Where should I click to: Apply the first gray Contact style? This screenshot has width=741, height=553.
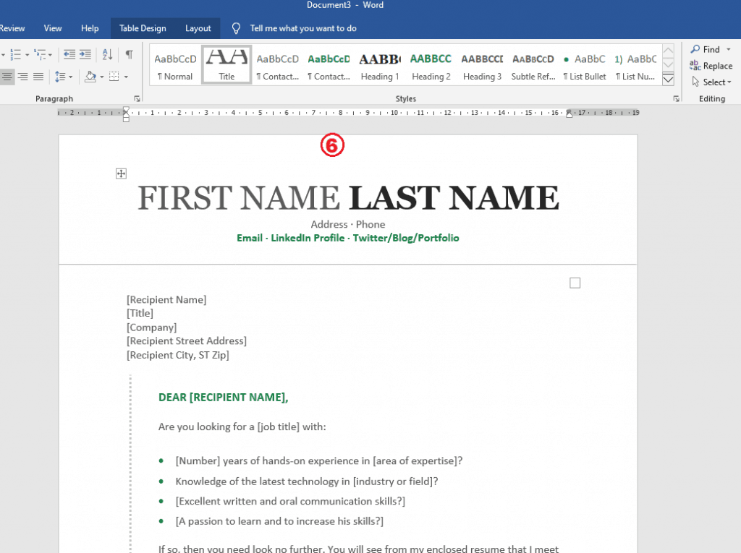[278, 65]
